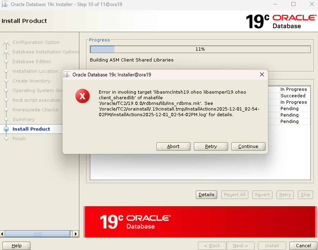Select Prerequisite Checks step
This screenshot has width=318, height=250.
[x=35, y=110]
